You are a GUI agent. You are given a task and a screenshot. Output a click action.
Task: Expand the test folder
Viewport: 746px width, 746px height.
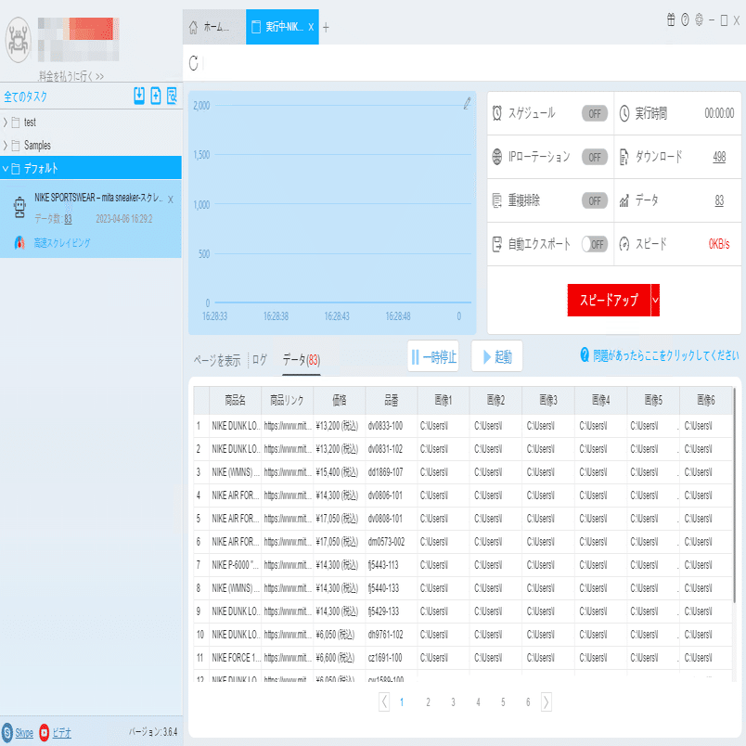6,122
